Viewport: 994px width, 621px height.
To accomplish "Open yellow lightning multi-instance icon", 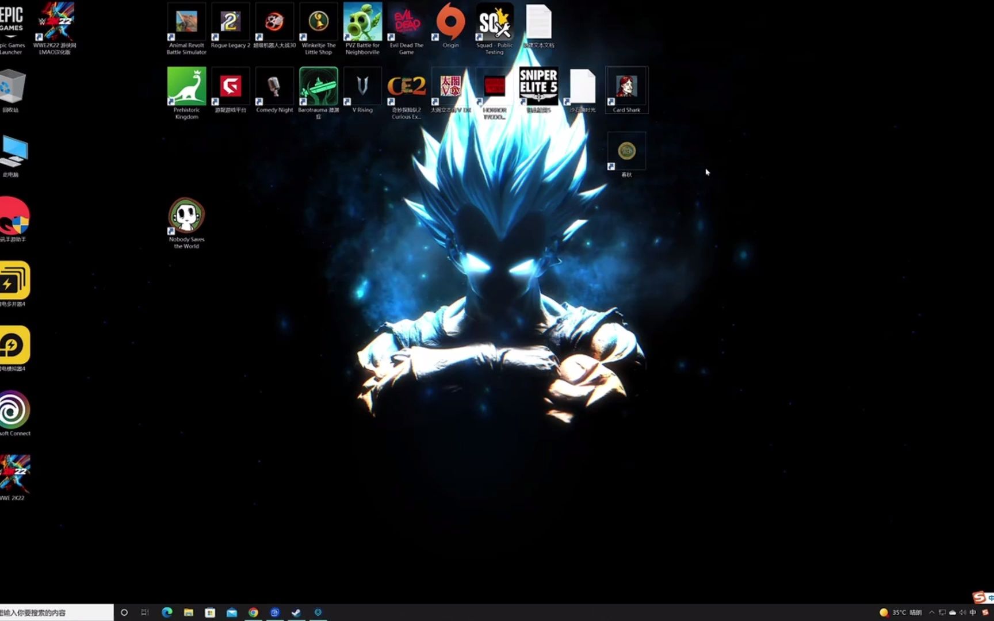I will tap(14, 284).
